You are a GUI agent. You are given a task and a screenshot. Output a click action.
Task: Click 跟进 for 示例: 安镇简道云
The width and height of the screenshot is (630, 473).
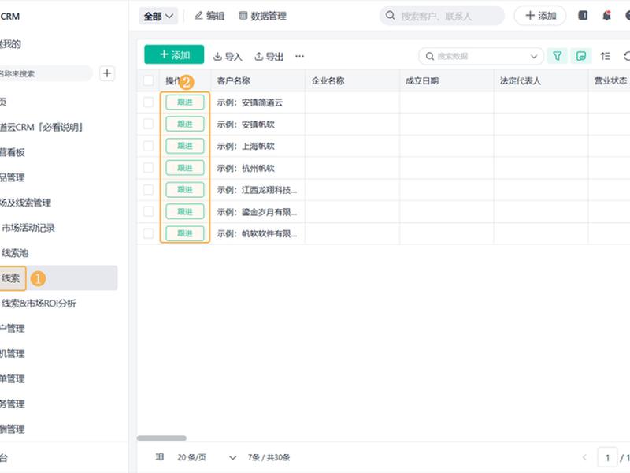pyautogui.click(x=185, y=102)
